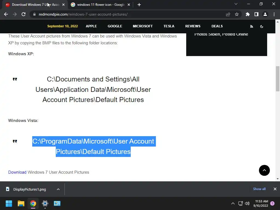
Task: Open Chrome side panel
Action: point(256,14)
